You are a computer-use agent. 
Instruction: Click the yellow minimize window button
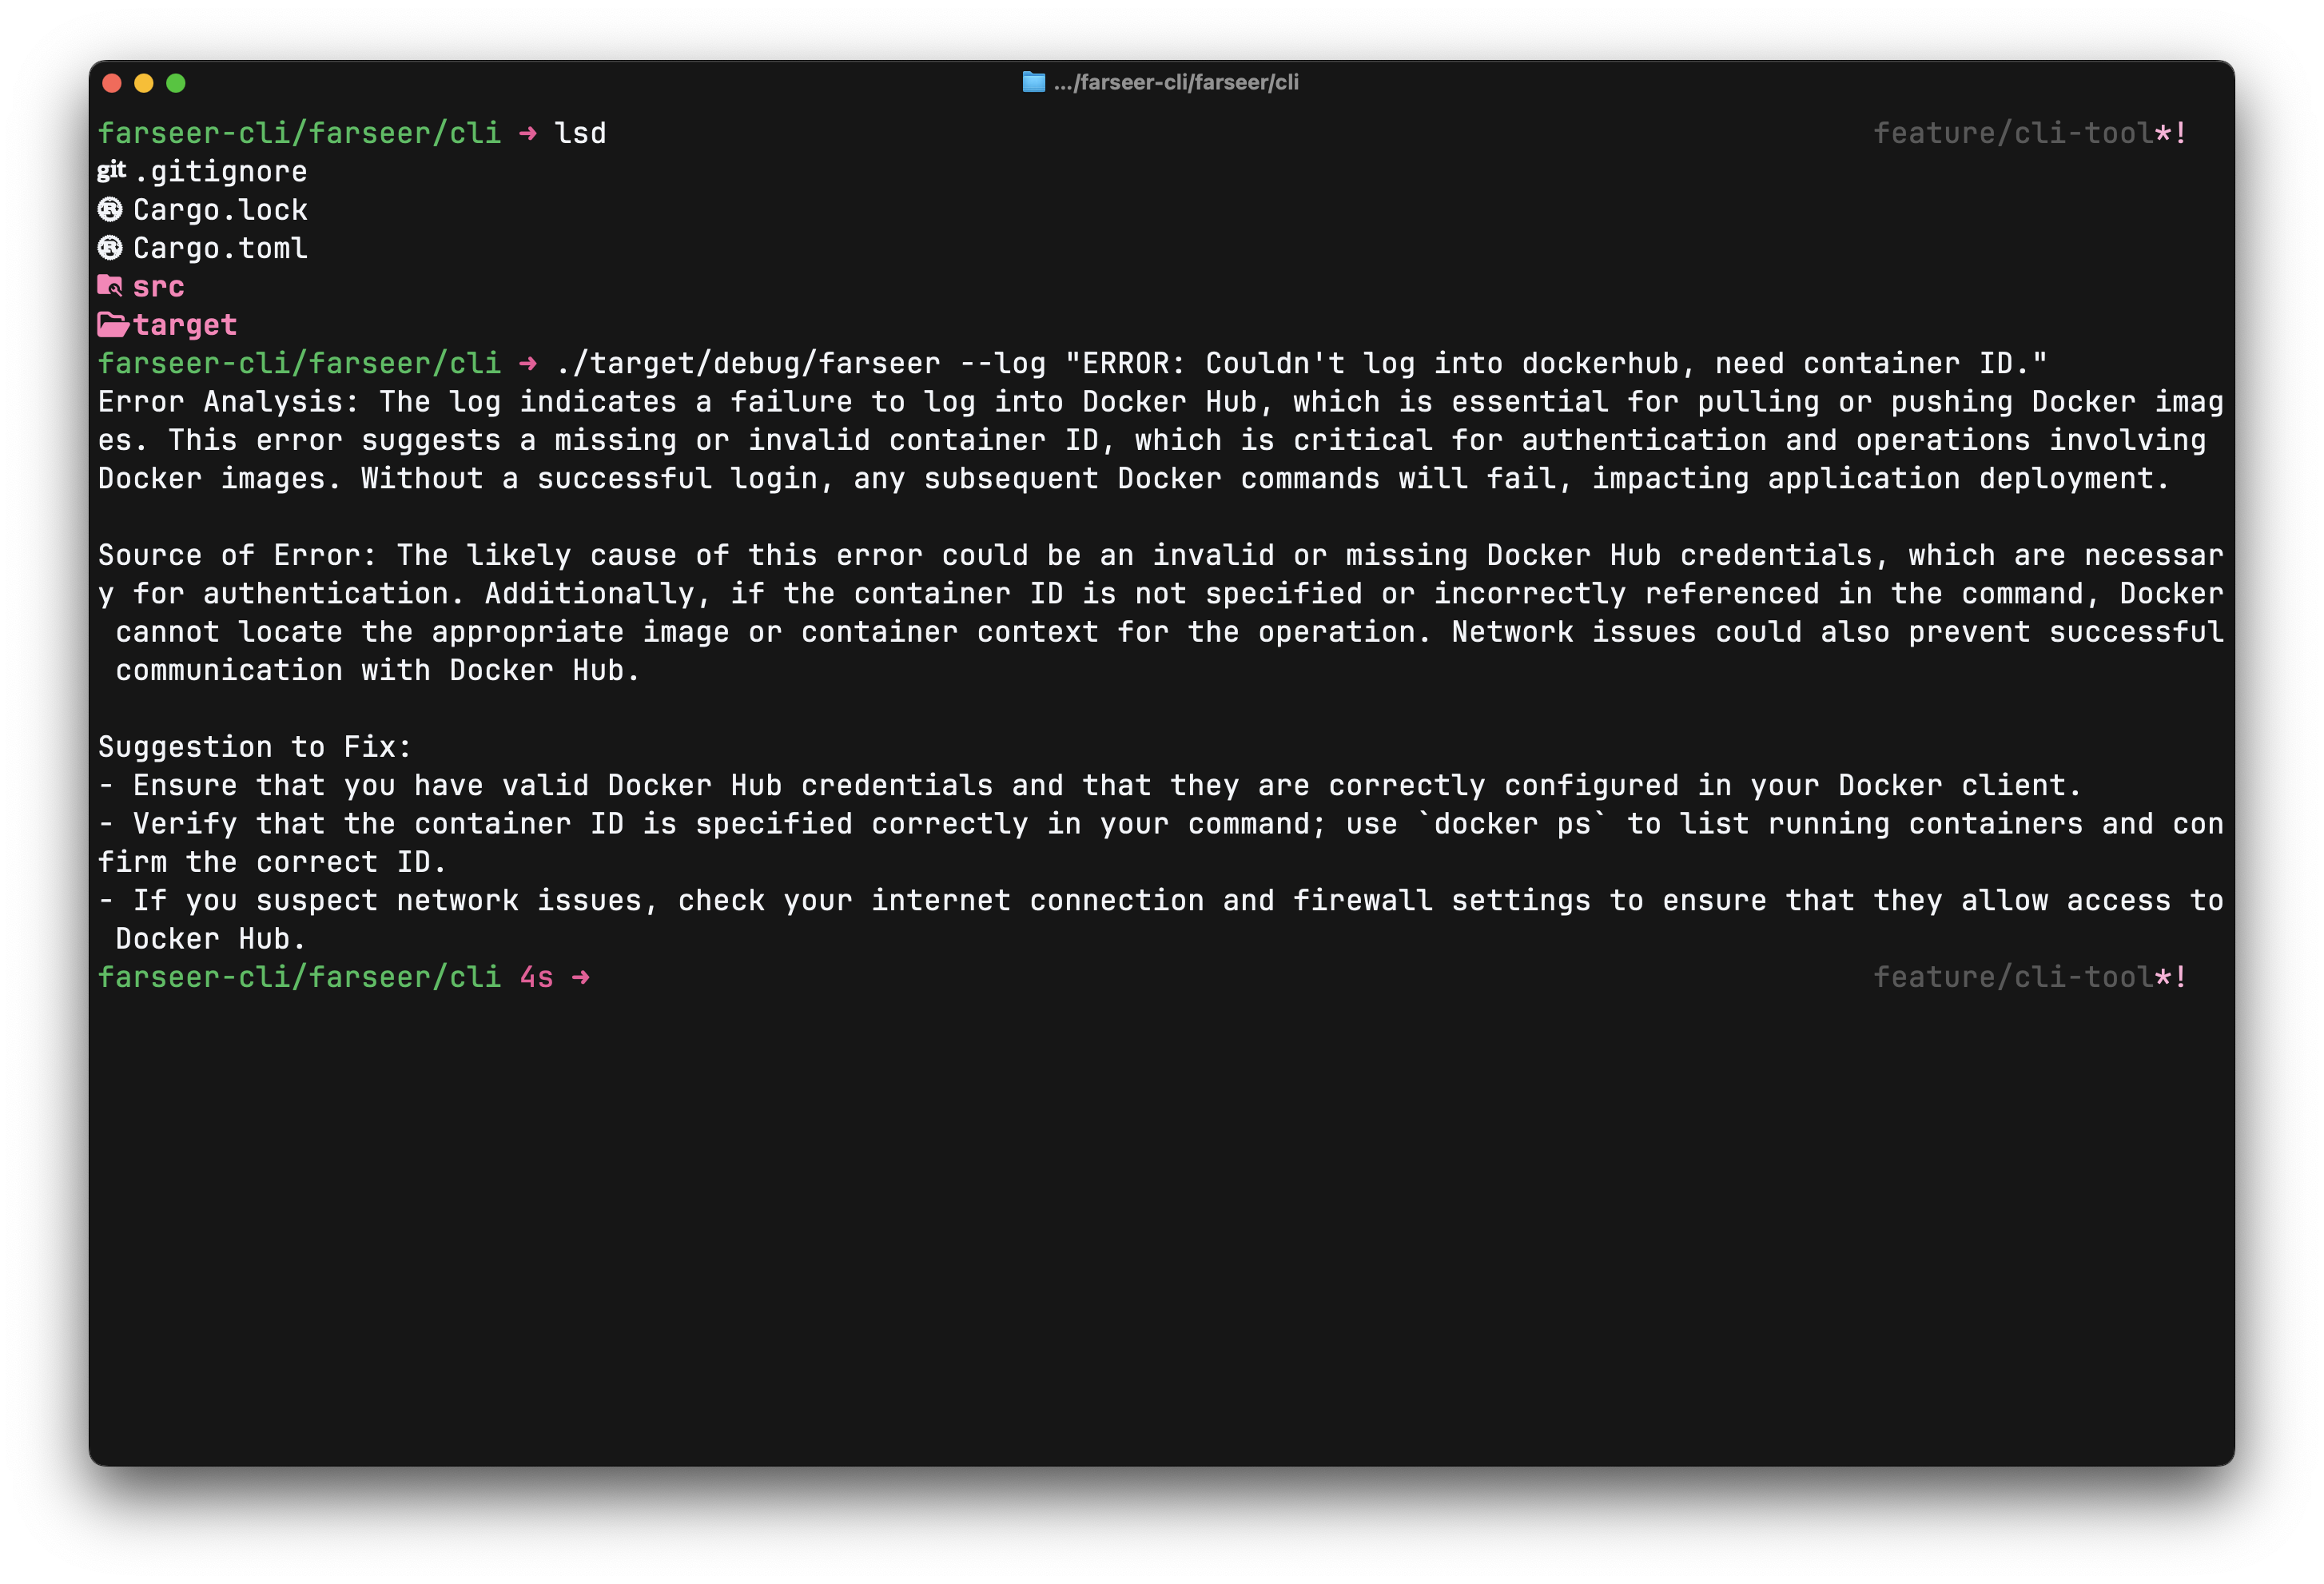[144, 83]
